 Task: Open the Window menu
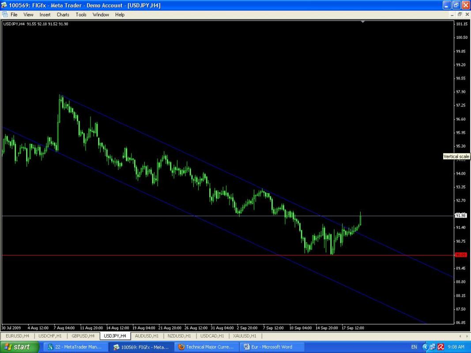(x=101, y=15)
